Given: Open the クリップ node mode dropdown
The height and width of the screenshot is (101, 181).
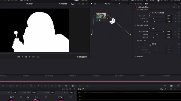Looking at the screenshot, I should click(x=108, y=4).
